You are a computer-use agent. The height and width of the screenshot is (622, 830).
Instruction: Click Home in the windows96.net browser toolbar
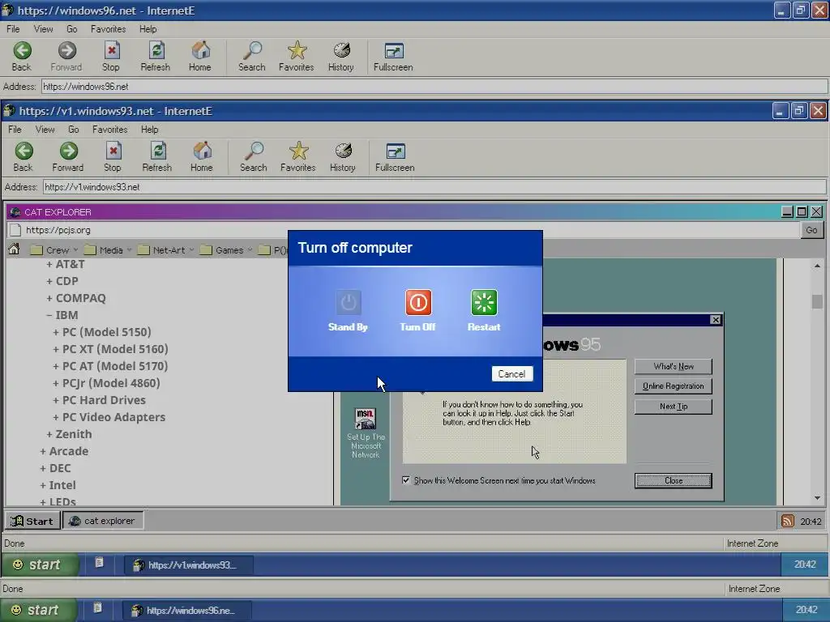tap(200, 56)
